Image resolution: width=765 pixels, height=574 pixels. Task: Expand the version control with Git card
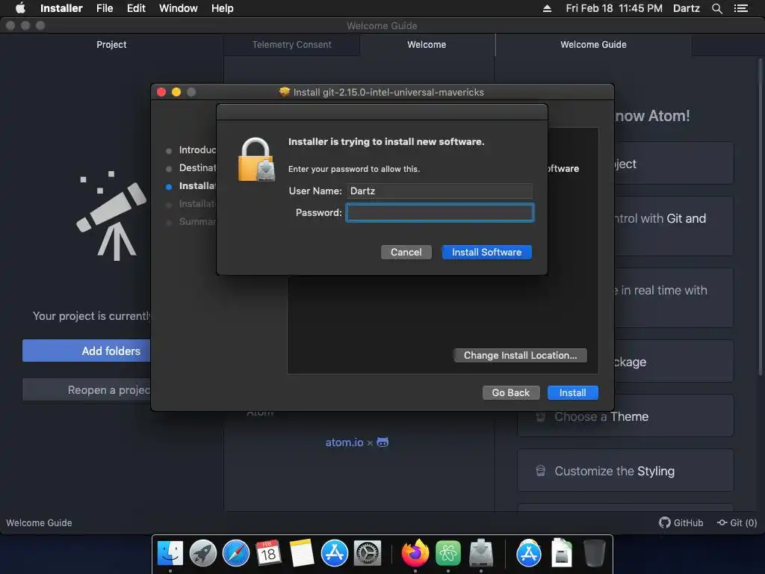(x=674, y=226)
